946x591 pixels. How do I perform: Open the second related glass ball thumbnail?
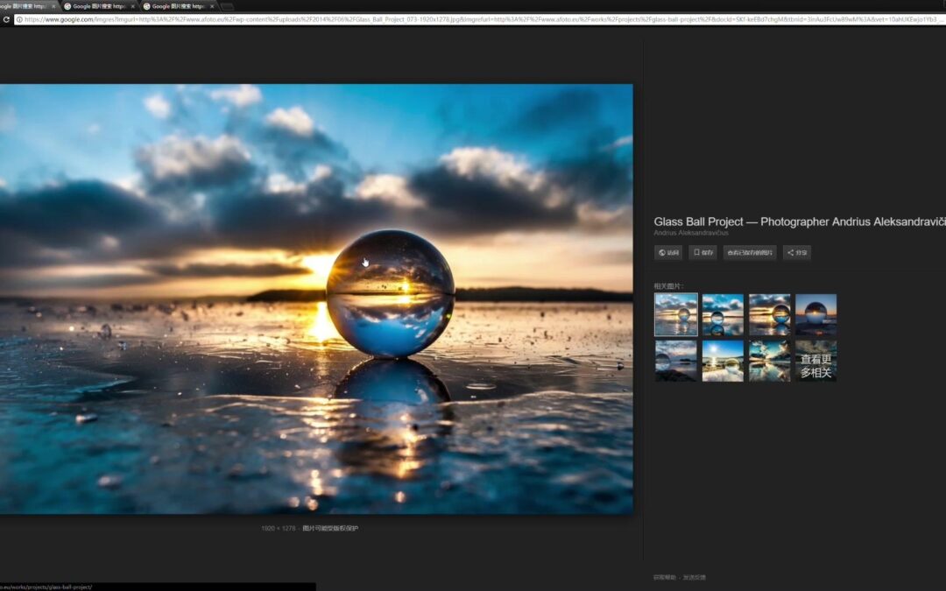723,314
